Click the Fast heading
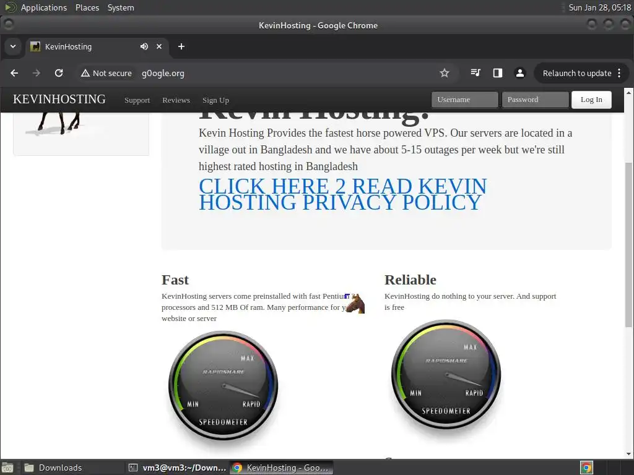The image size is (634, 475). click(x=175, y=280)
